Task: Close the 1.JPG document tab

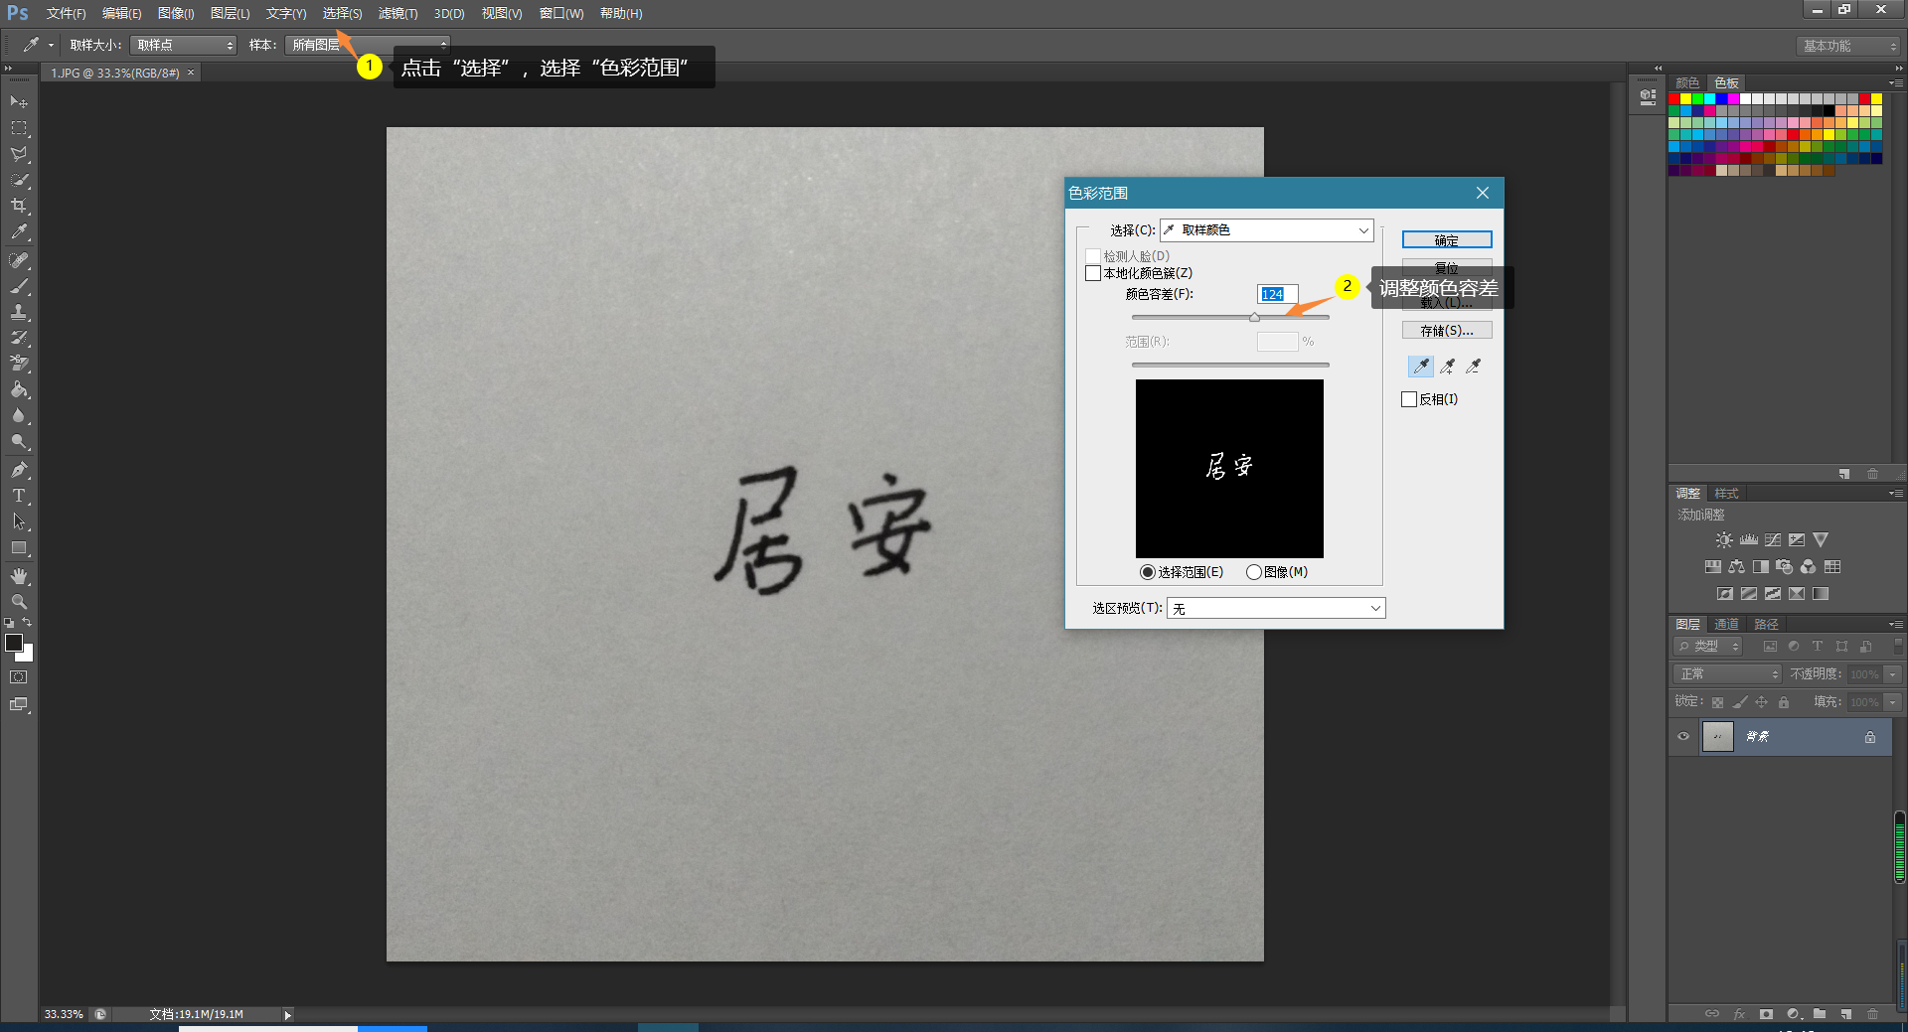Action: pyautogui.click(x=191, y=73)
